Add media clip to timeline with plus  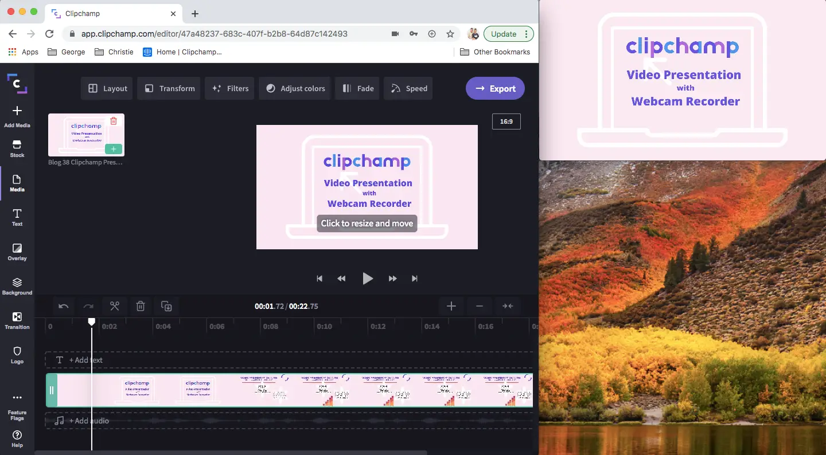(x=114, y=149)
